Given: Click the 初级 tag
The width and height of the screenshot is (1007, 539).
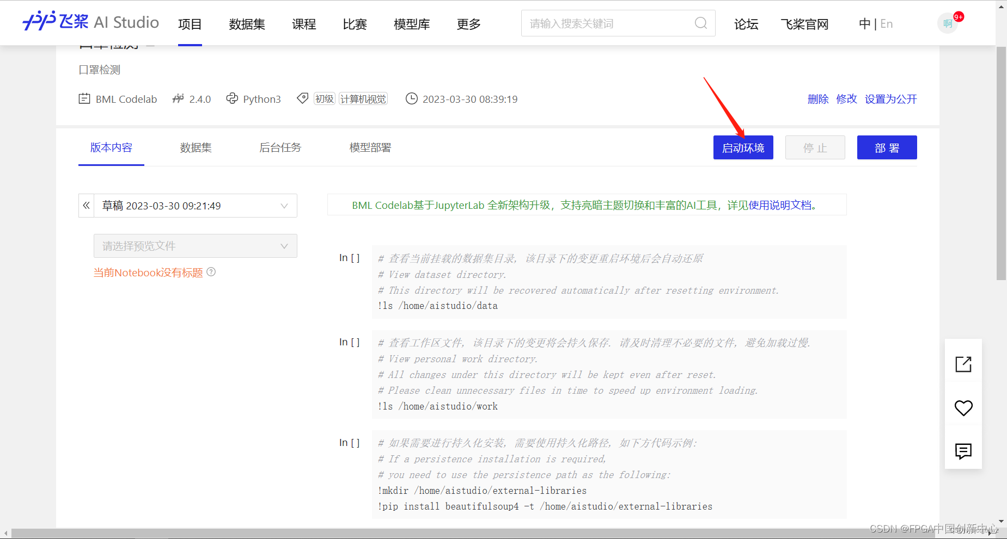Looking at the screenshot, I should click(x=325, y=99).
